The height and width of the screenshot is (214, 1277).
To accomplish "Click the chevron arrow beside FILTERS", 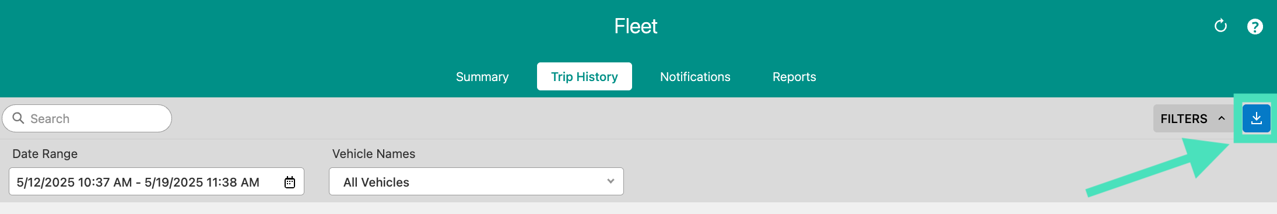I will [1222, 118].
